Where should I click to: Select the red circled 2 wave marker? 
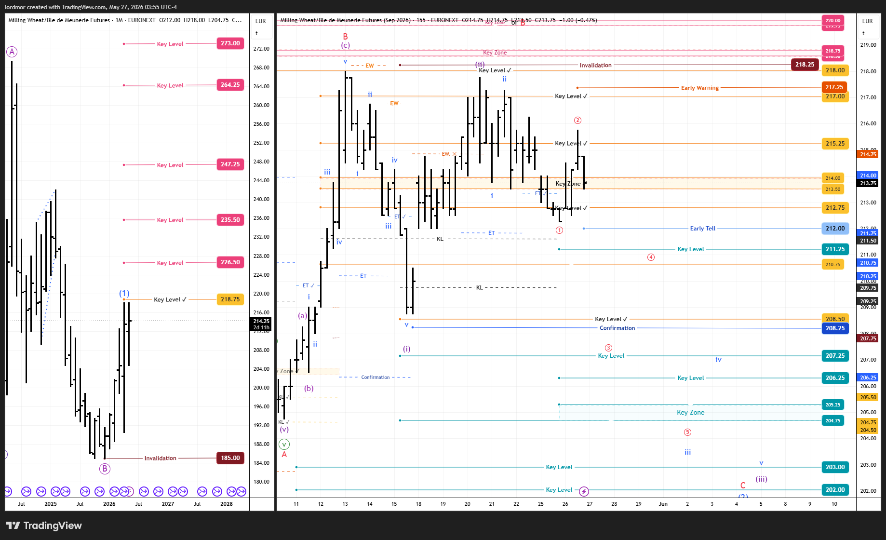point(577,121)
